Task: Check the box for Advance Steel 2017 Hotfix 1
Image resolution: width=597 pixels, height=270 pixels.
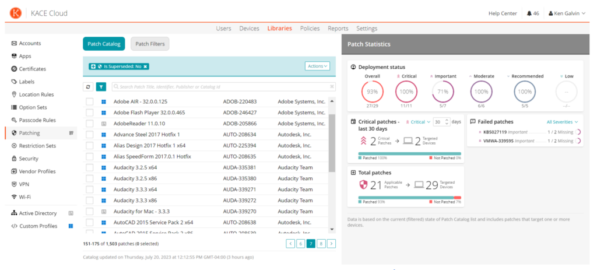Action: 89,135
